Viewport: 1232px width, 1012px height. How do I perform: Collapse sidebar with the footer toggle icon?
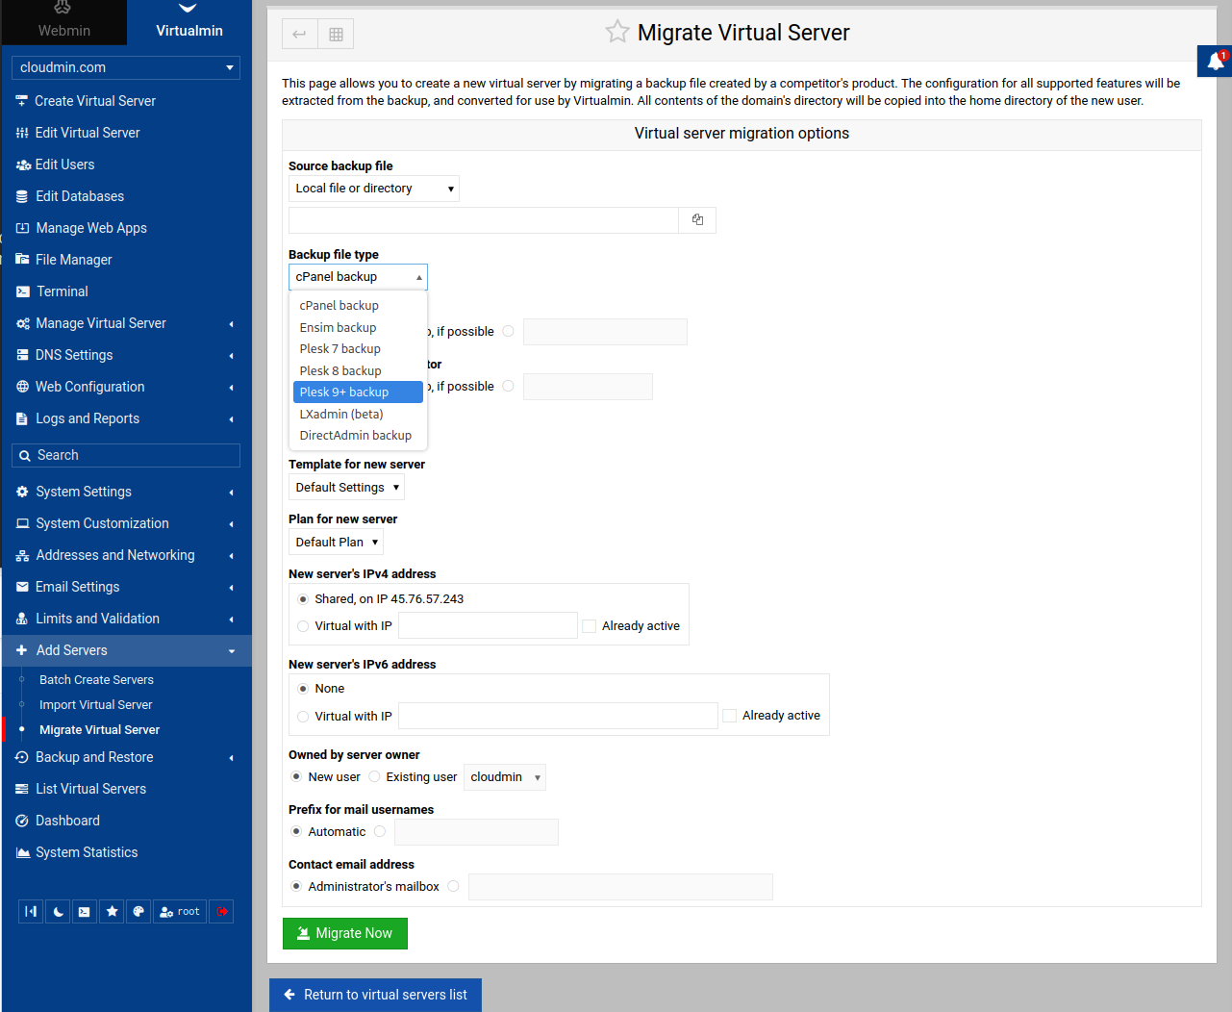point(31,912)
